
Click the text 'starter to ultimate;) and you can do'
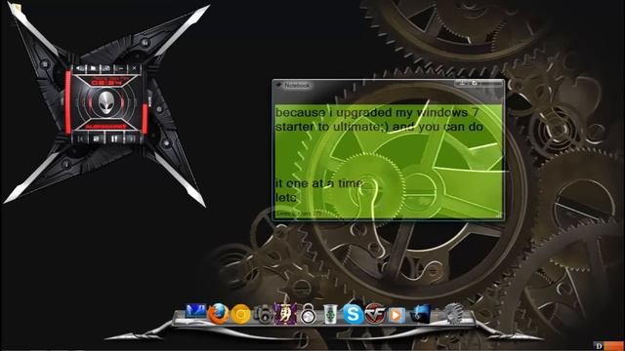(379, 127)
